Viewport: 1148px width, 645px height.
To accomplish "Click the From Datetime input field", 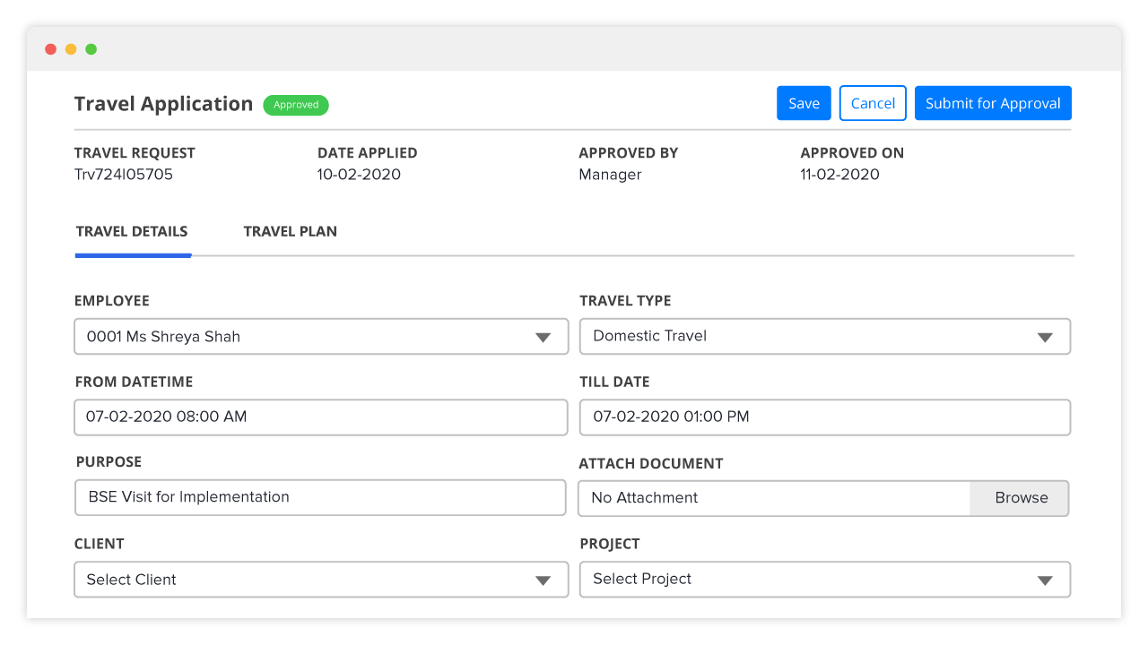I will [321, 417].
